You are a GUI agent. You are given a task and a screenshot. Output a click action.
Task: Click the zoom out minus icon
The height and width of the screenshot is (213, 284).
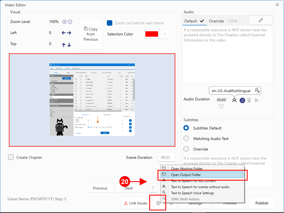click(x=70, y=22)
